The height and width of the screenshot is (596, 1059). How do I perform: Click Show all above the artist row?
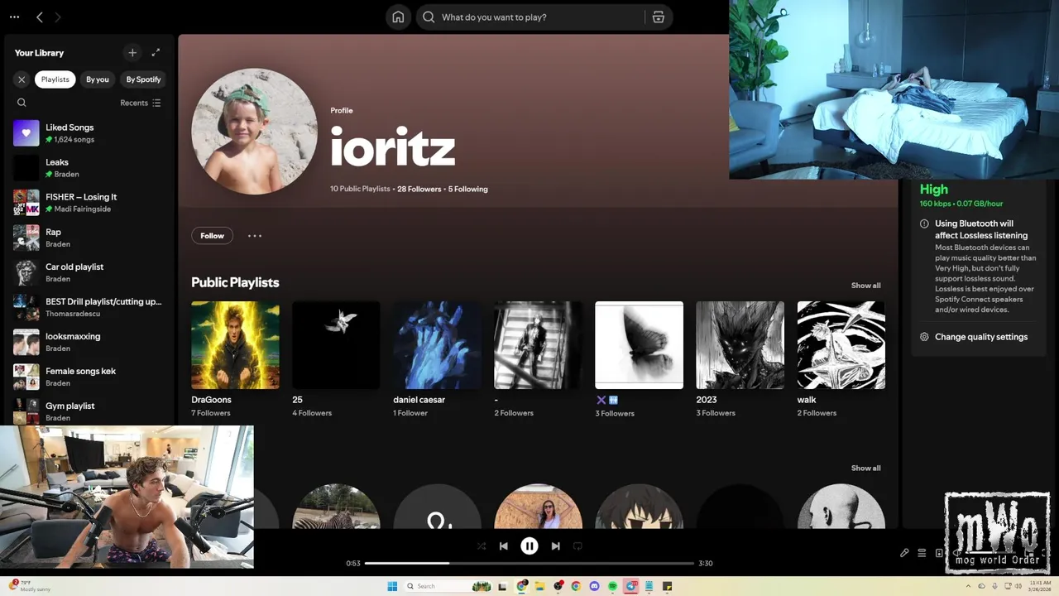click(x=866, y=469)
